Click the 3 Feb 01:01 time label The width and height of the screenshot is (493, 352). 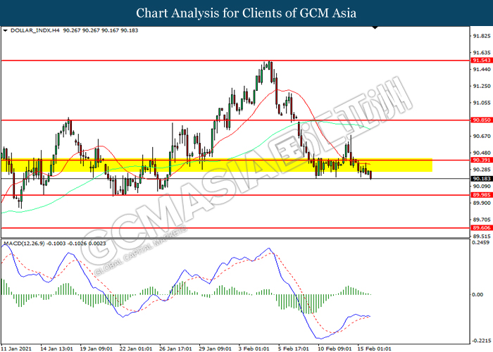(254, 349)
